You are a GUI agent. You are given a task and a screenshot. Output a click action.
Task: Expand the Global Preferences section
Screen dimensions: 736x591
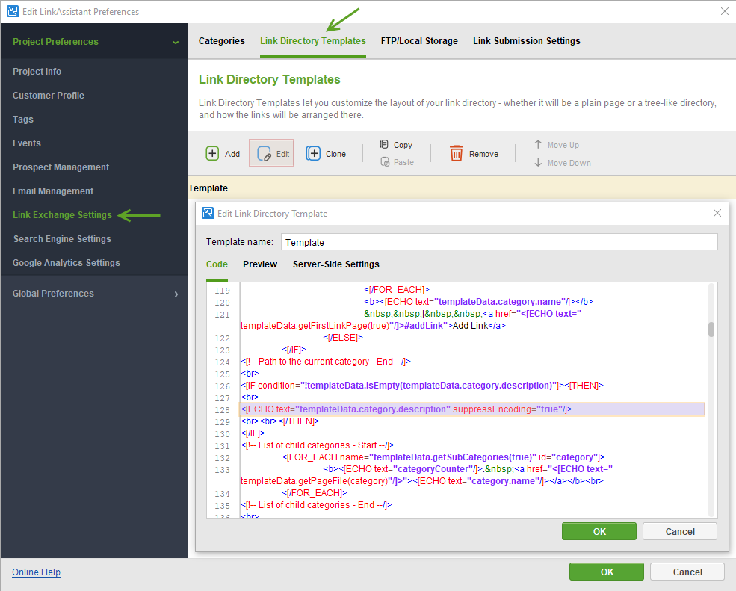pos(176,294)
